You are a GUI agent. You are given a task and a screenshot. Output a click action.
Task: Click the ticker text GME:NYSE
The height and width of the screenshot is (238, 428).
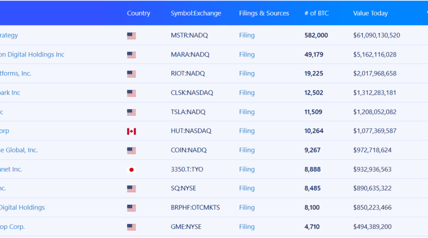[x=186, y=227]
